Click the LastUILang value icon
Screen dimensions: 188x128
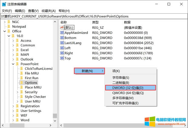pos(62,43)
